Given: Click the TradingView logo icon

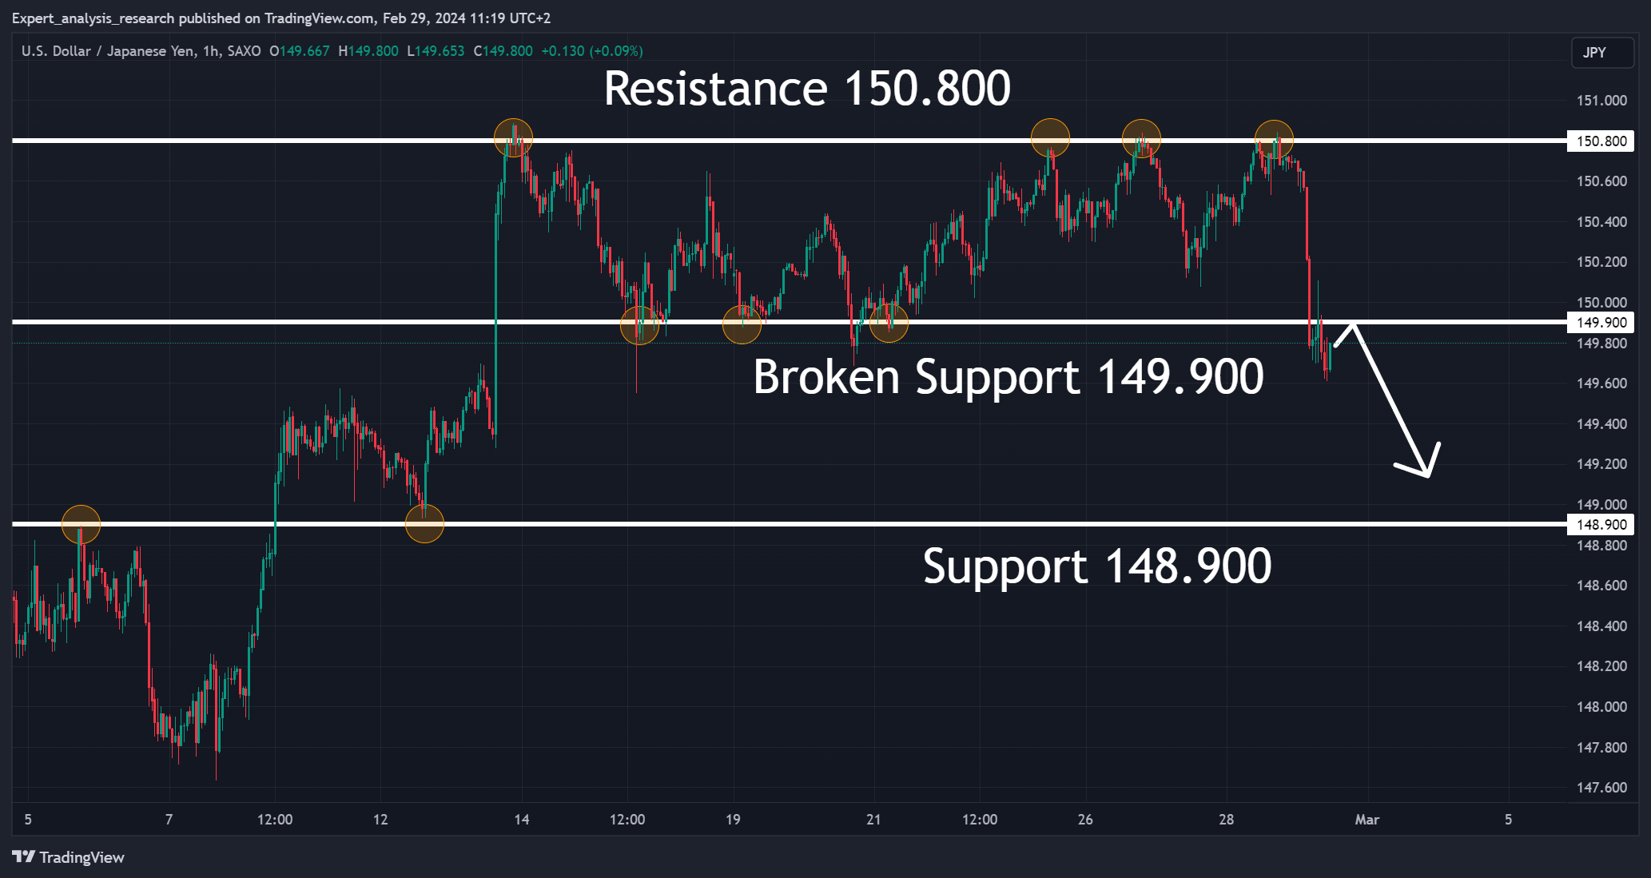Looking at the screenshot, I should (x=24, y=857).
